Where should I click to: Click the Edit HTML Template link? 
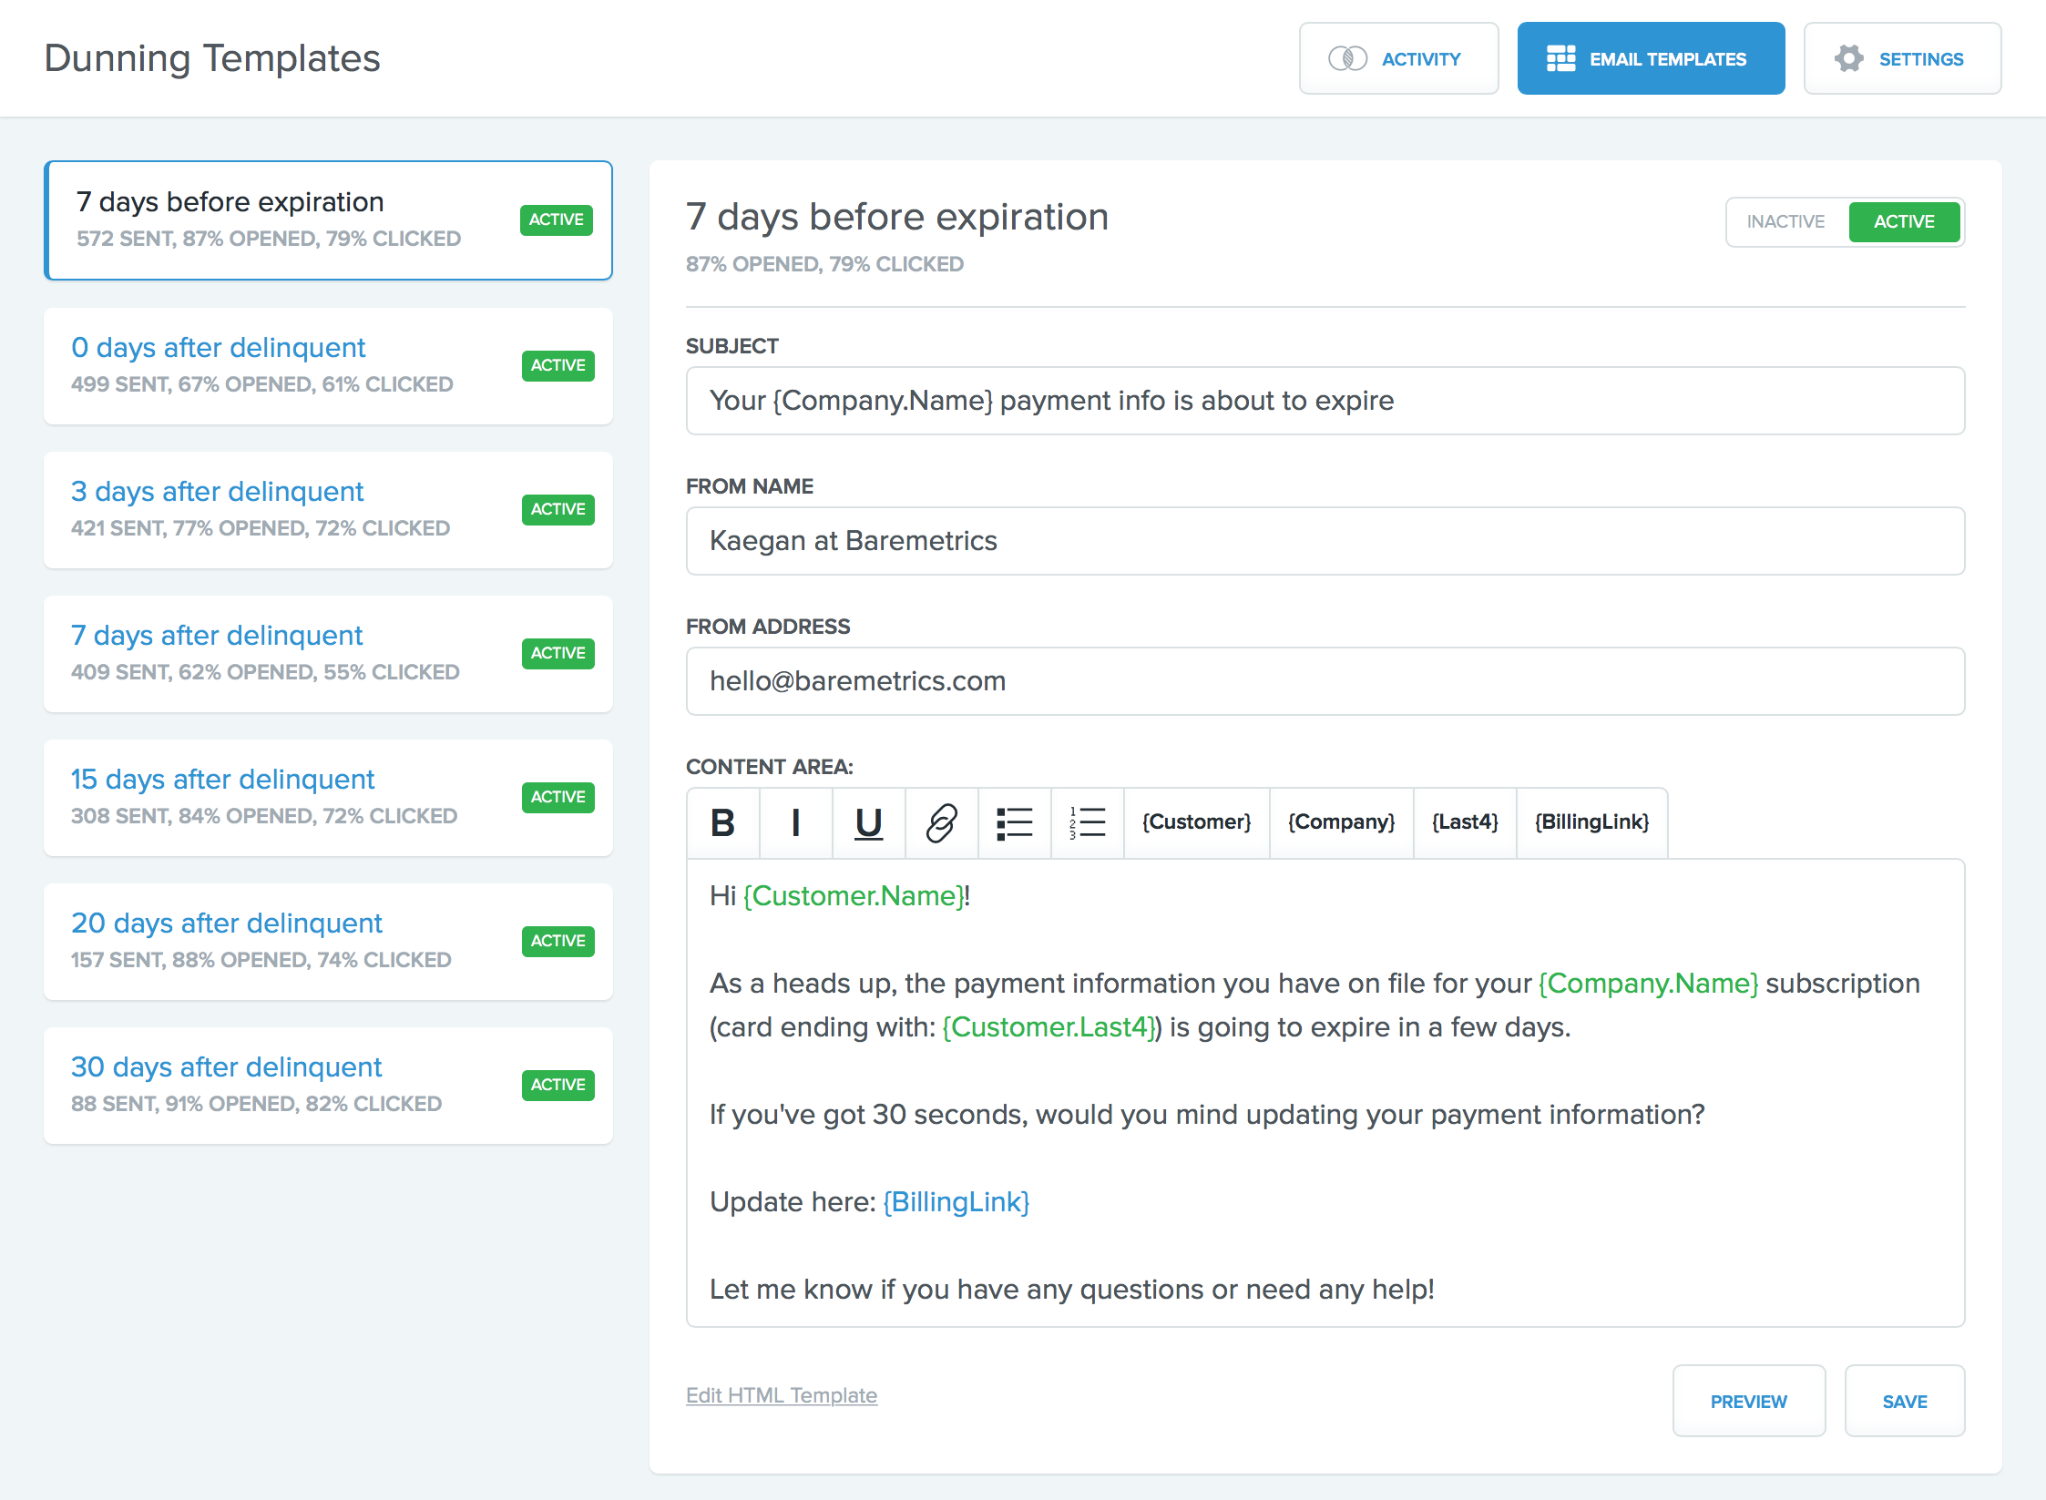(782, 1395)
